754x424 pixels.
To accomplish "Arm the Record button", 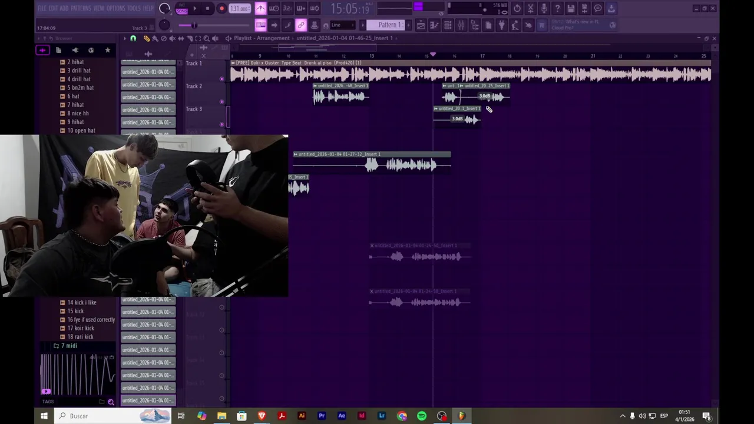I will click(221, 8).
